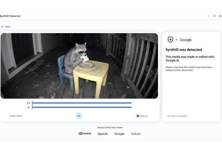Click the MODELS DETECTABLE FROM label
This screenshot has height=148, width=222.
pos(110,128)
